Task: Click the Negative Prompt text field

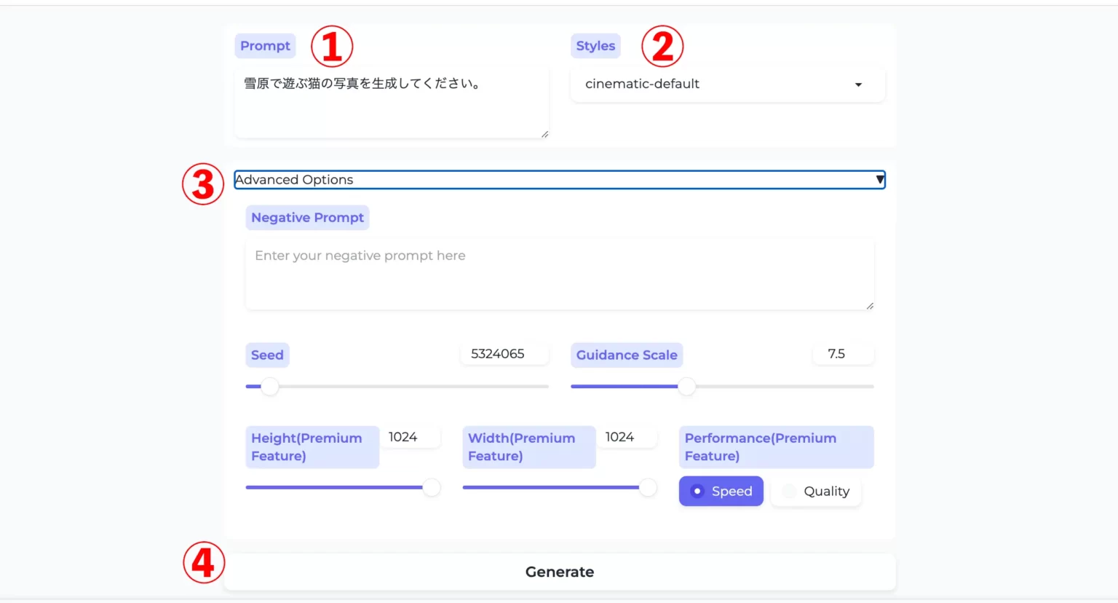Action: point(559,275)
